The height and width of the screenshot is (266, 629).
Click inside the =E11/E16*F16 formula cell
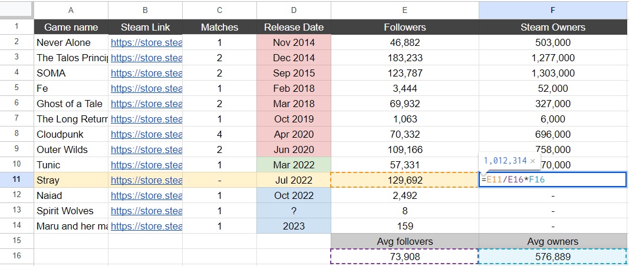tap(552, 180)
